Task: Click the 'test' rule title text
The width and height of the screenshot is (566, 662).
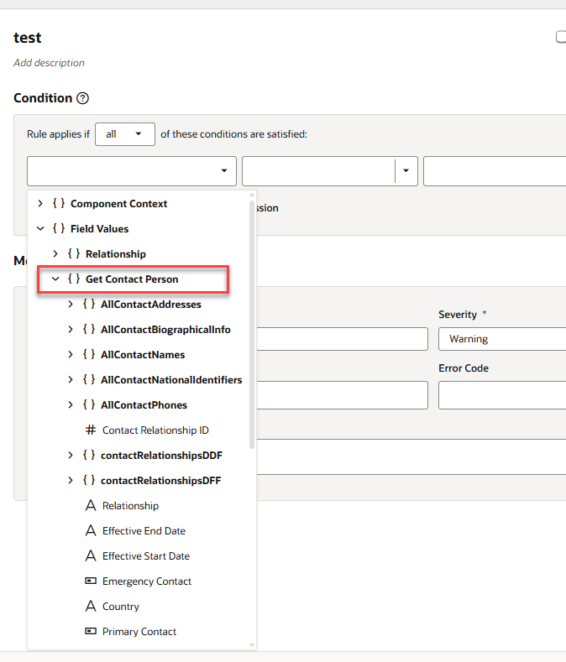Action: point(28,38)
